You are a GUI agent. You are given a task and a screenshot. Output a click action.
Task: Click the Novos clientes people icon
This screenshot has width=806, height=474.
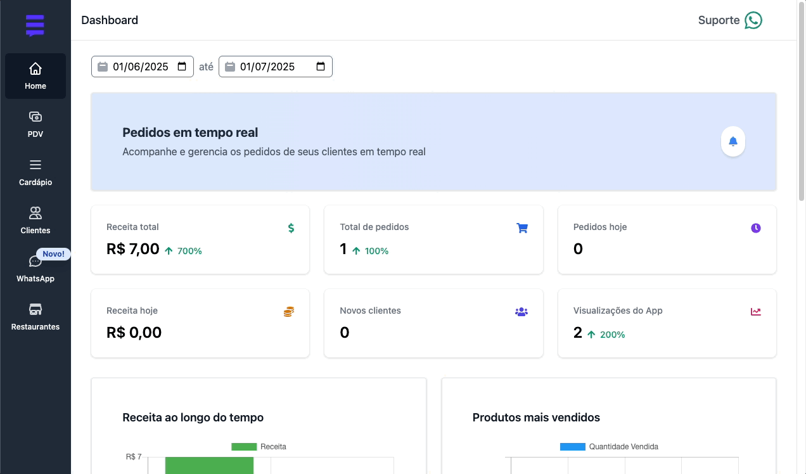point(521,312)
